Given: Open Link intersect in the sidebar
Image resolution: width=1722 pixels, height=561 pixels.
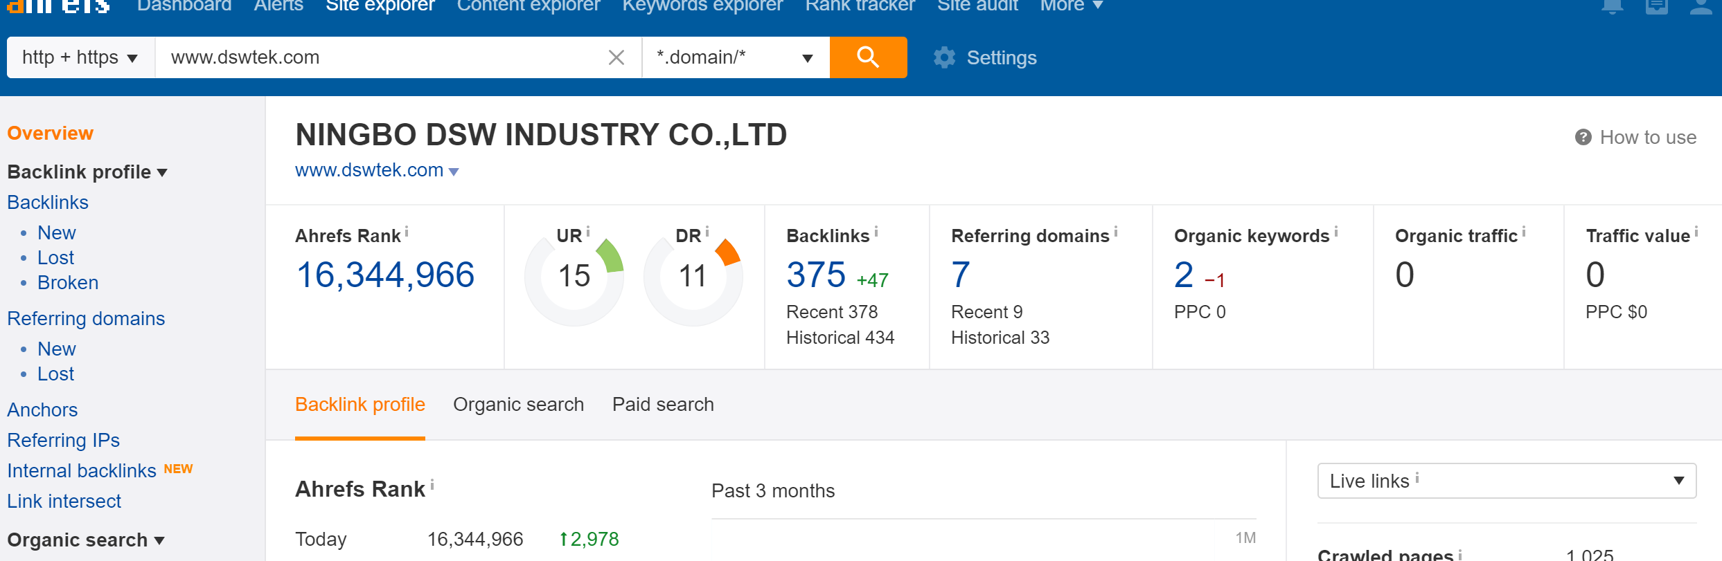Looking at the screenshot, I should pyautogui.click(x=64, y=501).
